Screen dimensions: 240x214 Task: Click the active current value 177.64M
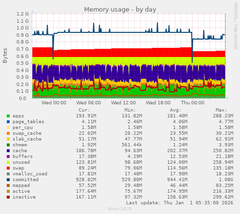click(86, 191)
